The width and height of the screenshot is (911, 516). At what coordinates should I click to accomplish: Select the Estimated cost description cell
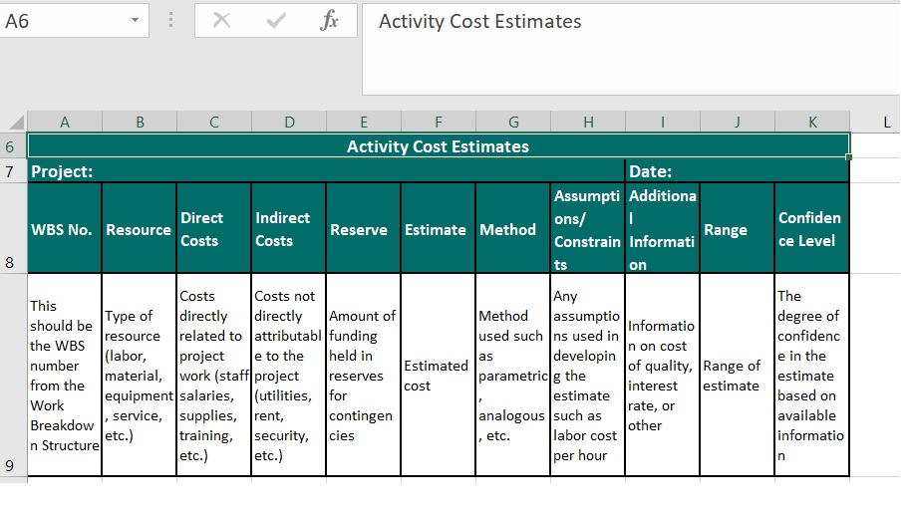(438, 376)
